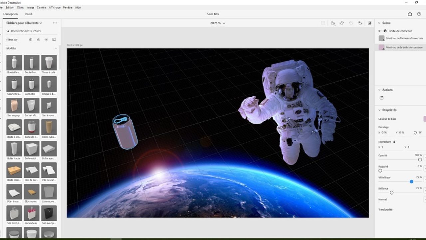Open the Fichier menu

(x=1, y=7)
